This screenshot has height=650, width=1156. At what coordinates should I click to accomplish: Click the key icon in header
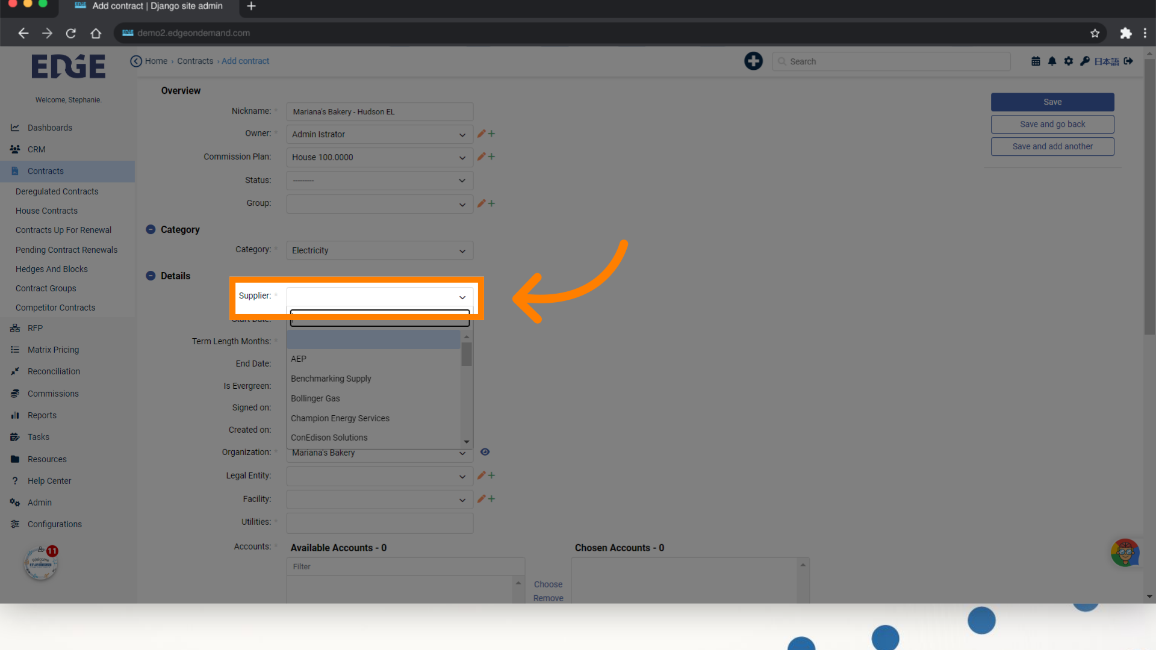[1084, 61]
